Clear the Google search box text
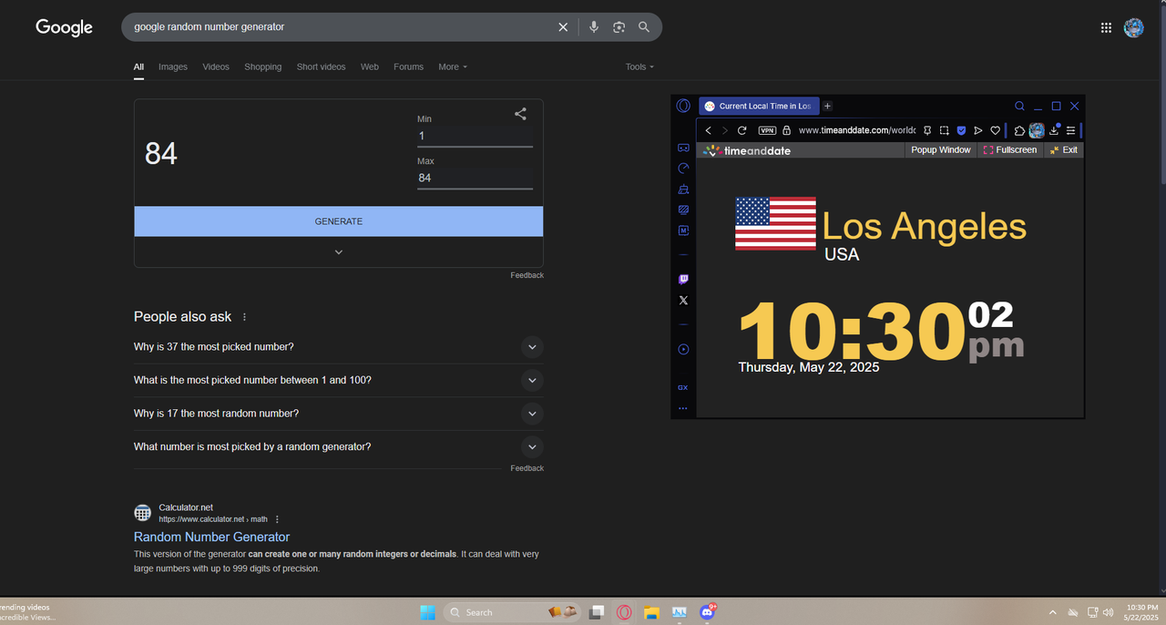The width and height of the screenshot is (1166, 625). [x=563, y=27]
